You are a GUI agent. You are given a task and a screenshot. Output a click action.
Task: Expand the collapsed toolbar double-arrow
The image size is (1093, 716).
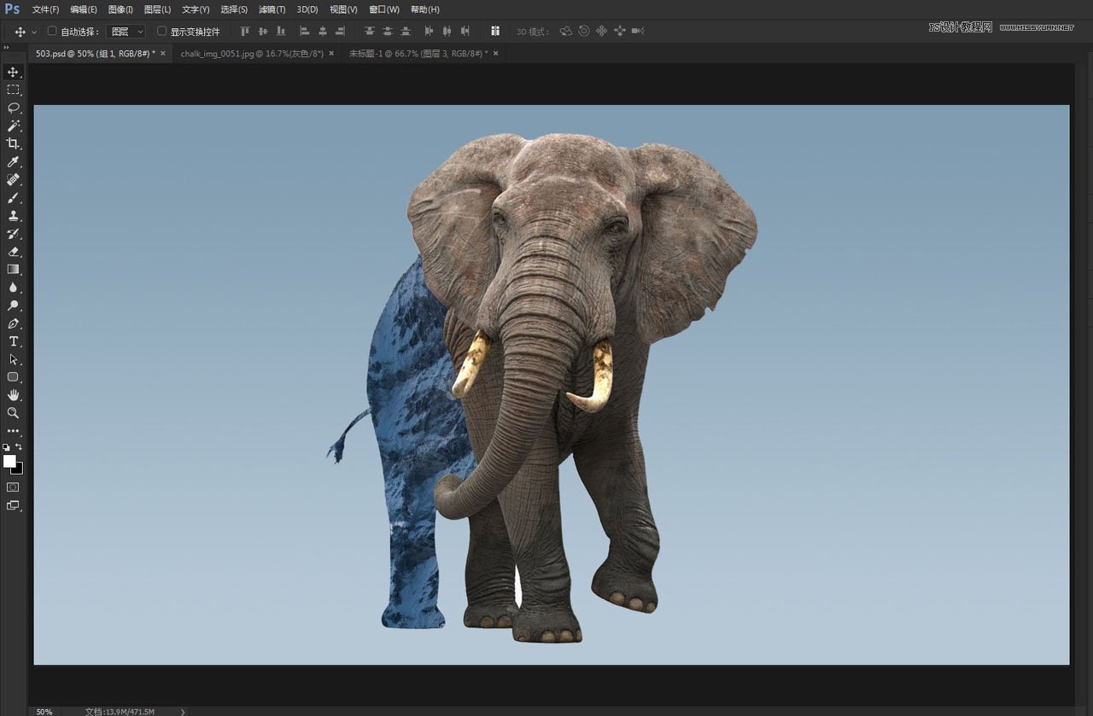click(x=7, y=48)
